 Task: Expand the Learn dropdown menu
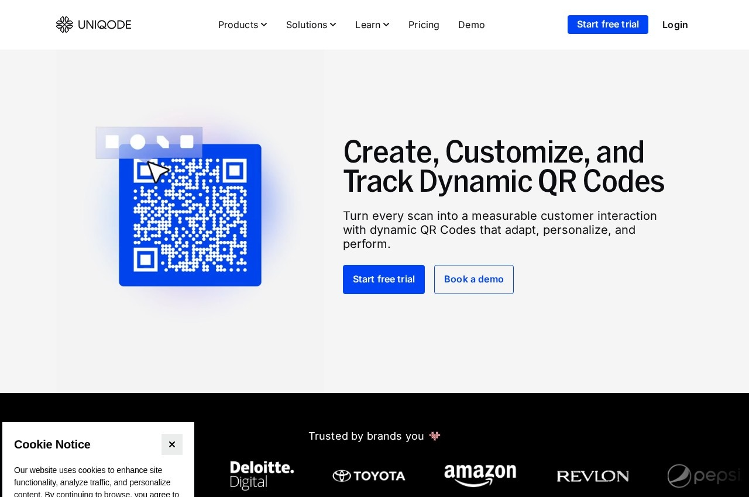pyautogui.click(x=372, y=25)
